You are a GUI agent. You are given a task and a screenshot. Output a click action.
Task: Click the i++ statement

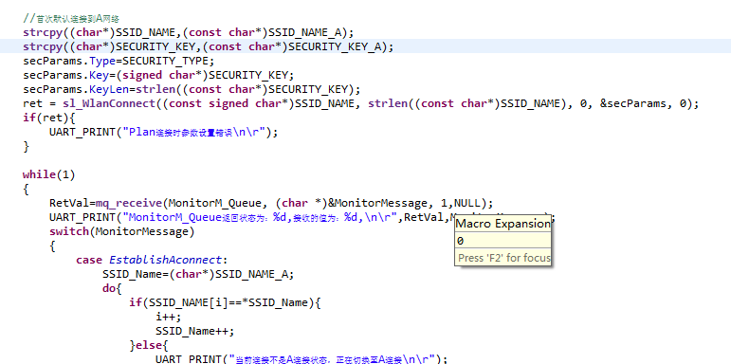click(169, 317)
